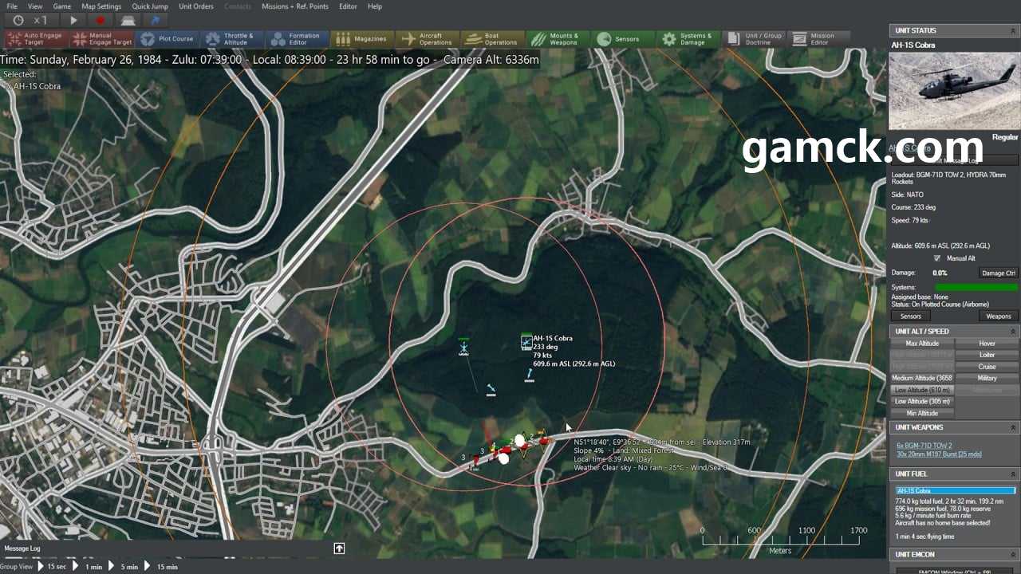Click 30x 20mm M197 Burst link
The width and height of the screenshot is (1021, 574).
tap(939, 454)
